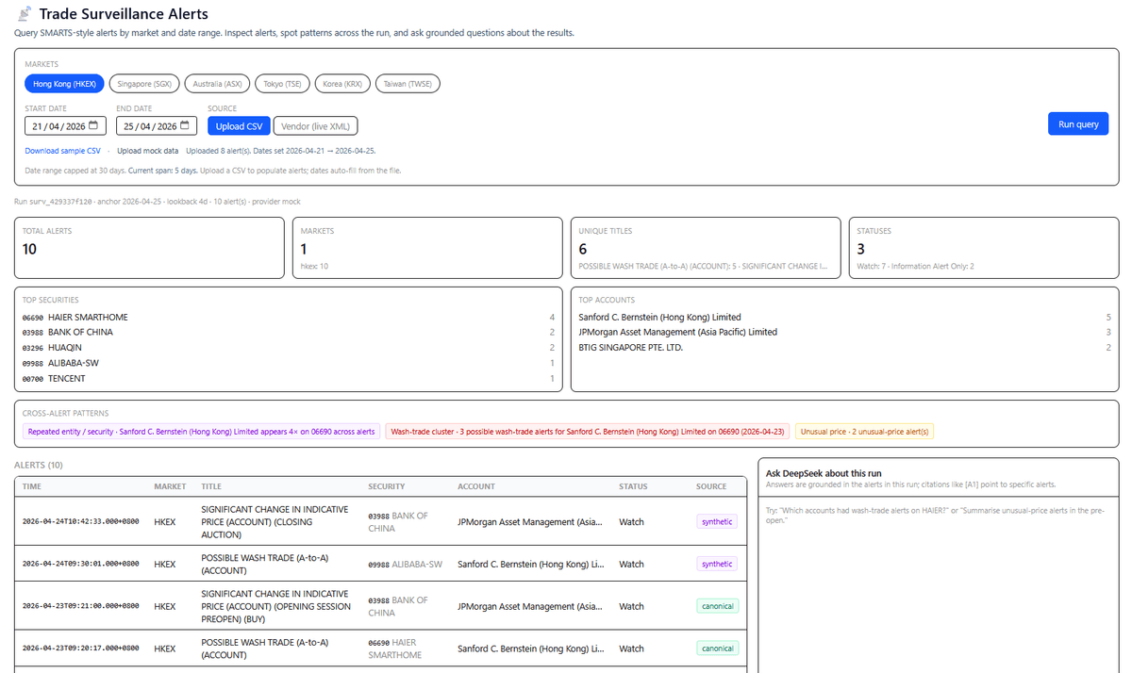Choose Upload CSV as the source
The height and width of the screenshot is (673, 1132).
pyautogui.click(x=239, y=126)
